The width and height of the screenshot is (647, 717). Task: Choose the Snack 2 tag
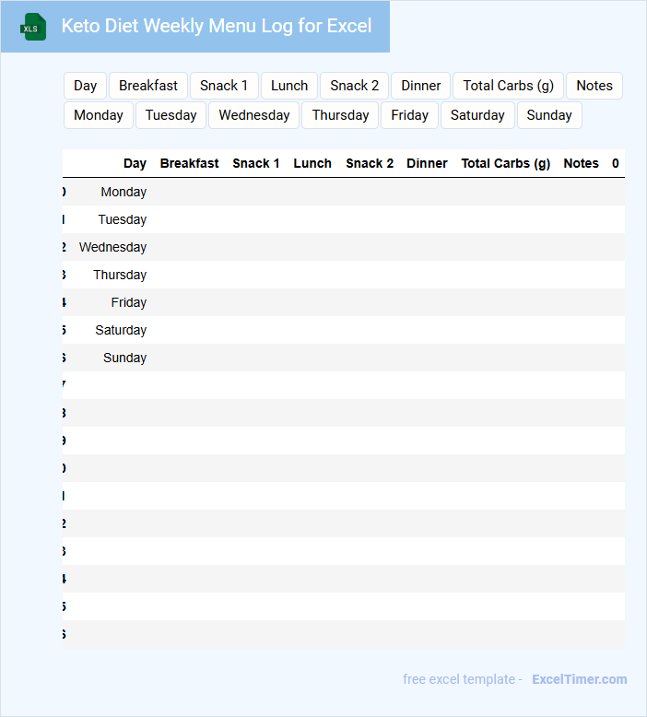[x=355, y=86]
